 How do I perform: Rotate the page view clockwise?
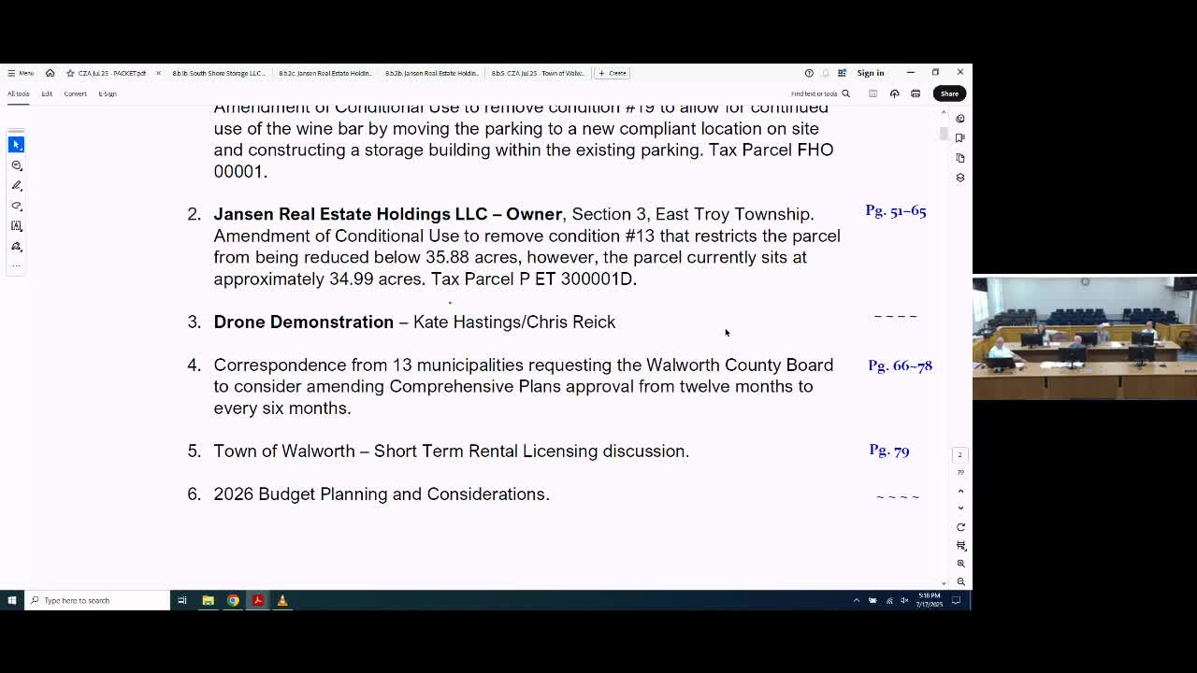click(x=960, y=527)
